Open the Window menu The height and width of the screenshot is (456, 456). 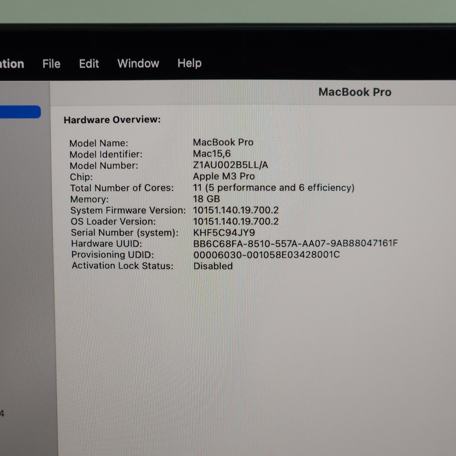[x=138, y=64]
